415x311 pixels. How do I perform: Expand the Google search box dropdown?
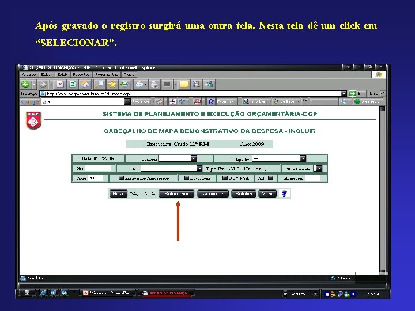[x=127, y=101]
